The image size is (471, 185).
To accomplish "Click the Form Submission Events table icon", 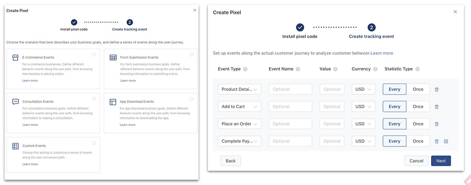I will click(x=113, y=57).
